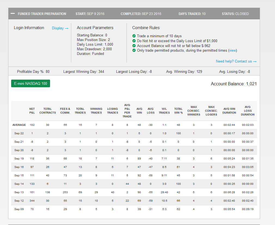Click Max Drawdown: 2,000 parameter
Viewport: 275px width, 225px height.
coord(94,49)
